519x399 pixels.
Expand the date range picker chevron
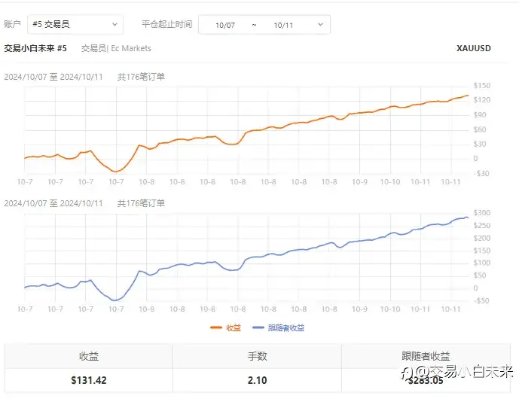tap(320, 25)
